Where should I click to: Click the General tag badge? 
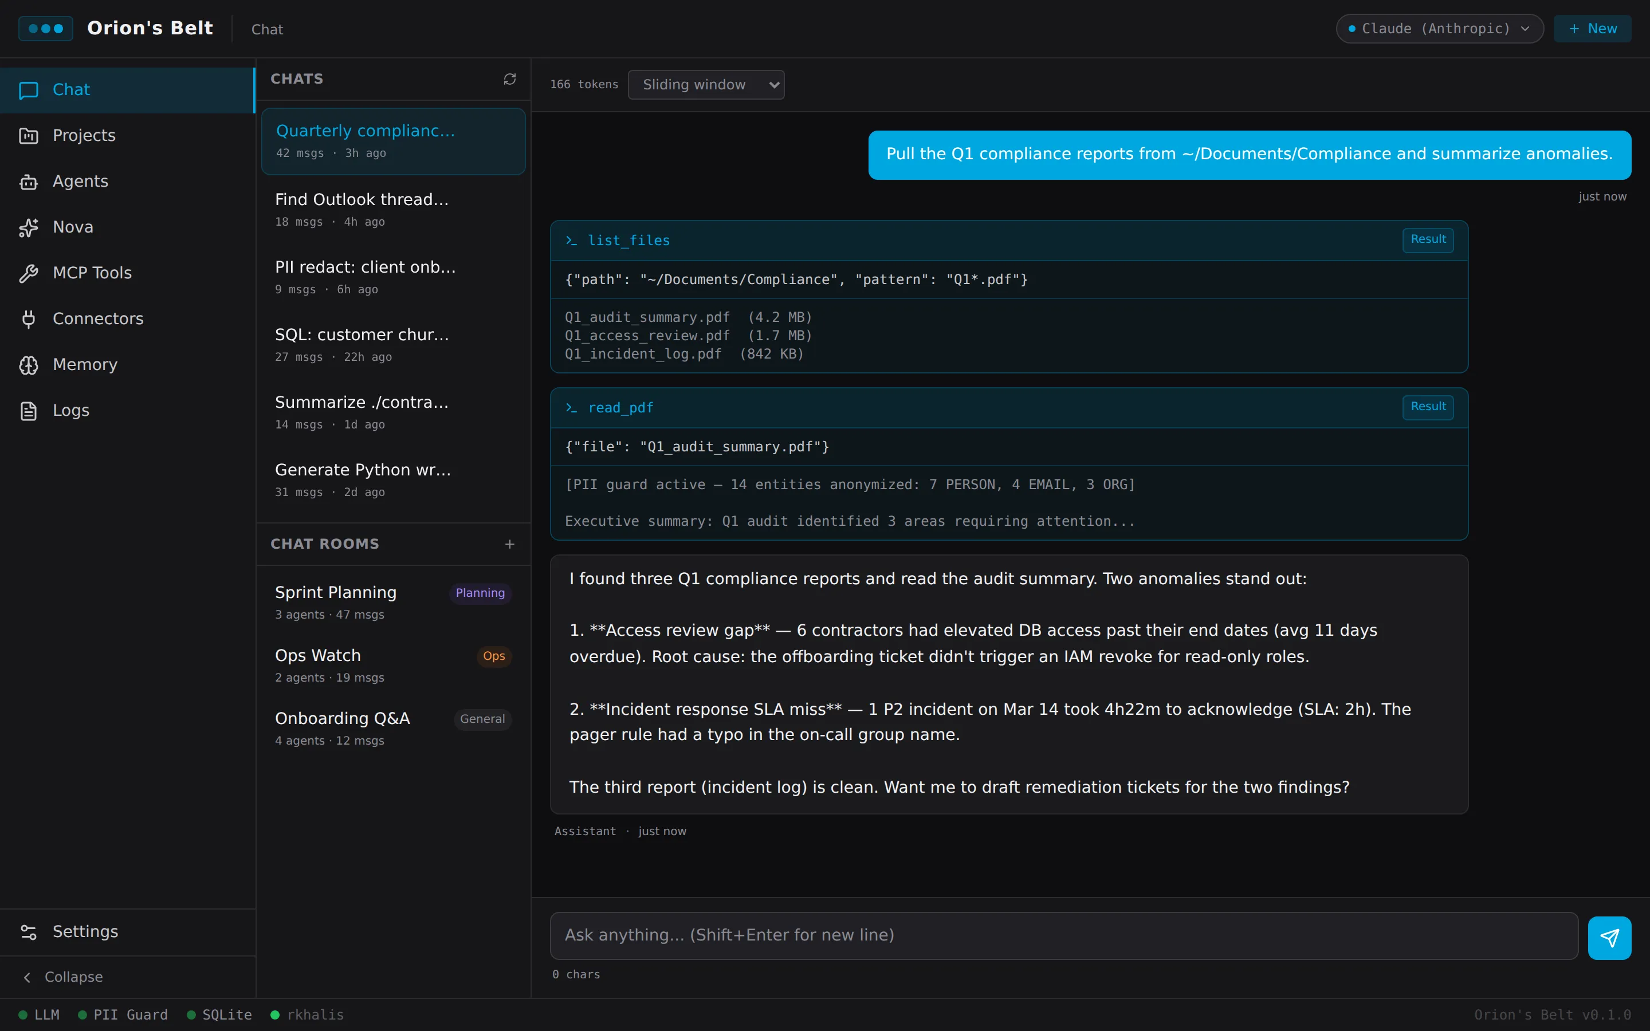click(482, 719)
